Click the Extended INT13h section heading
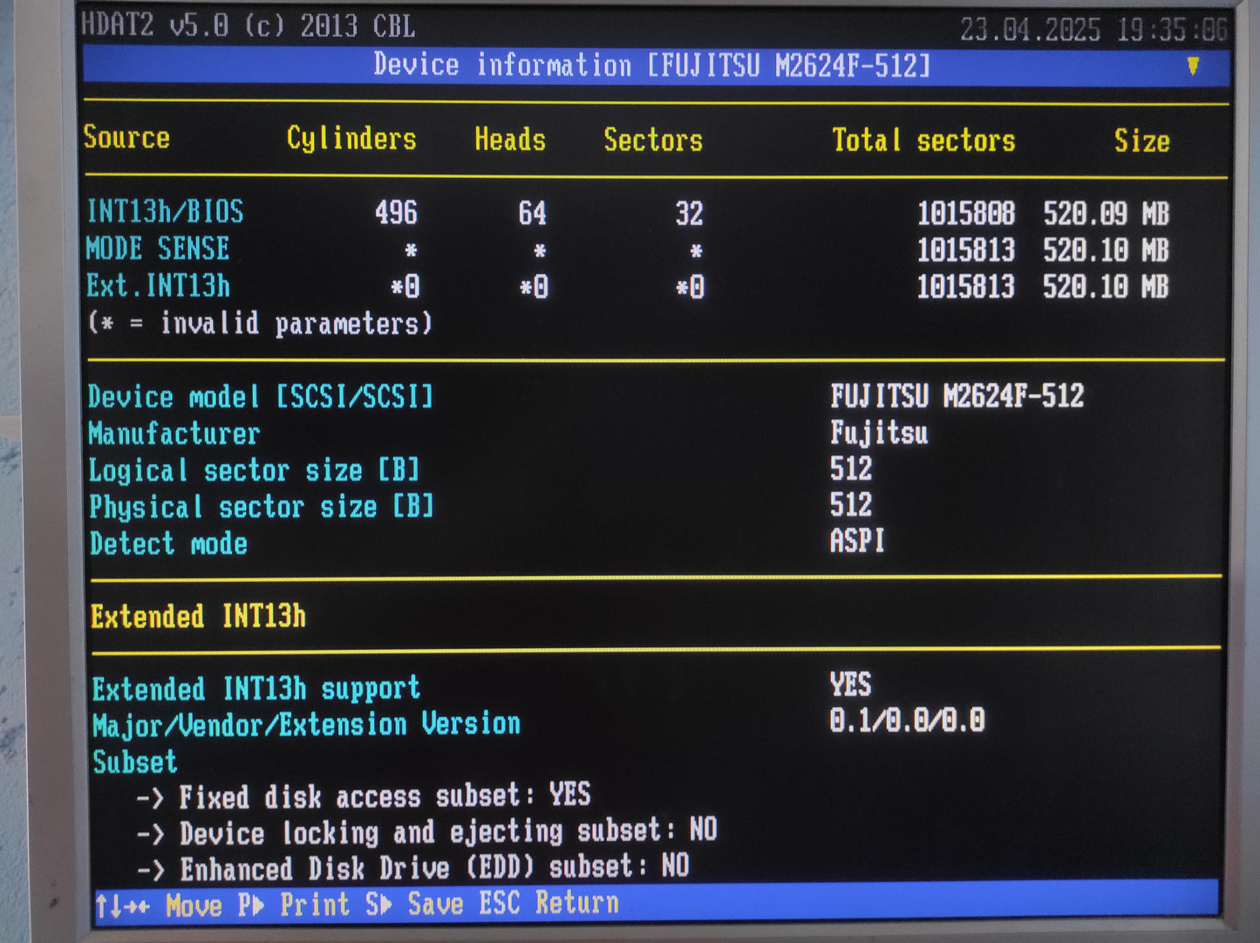 tap(198, 617)
